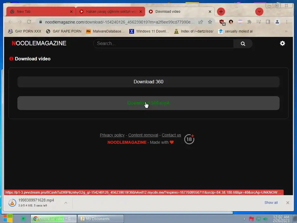297x223 pixels.
Task: Open the MalwareDatabase bookmark
Action: pyautogui.click(x=105, y=31)
